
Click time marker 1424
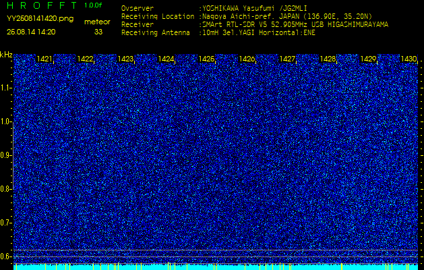click(166, 59)
